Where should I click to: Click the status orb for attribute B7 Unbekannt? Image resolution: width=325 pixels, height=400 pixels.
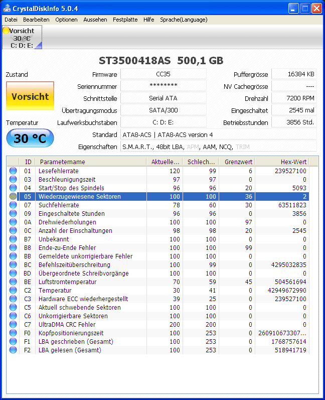[13, 239]
